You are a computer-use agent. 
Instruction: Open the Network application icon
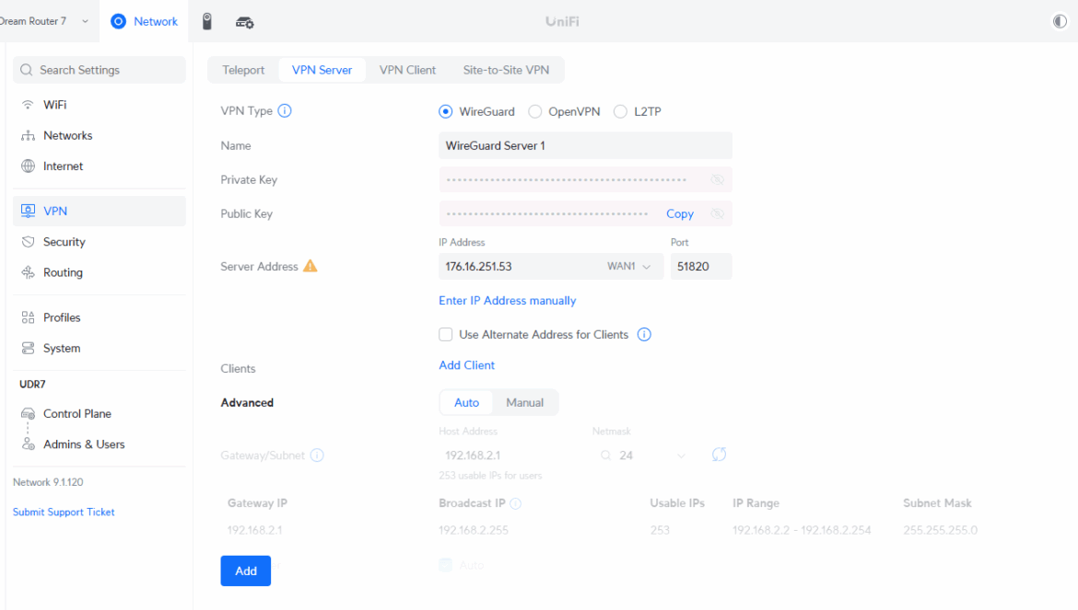point(118,21)
